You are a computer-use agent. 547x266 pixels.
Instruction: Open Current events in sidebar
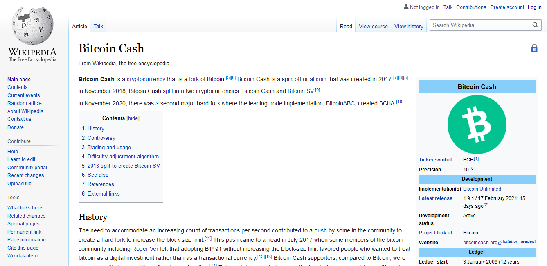coord(24,95)
